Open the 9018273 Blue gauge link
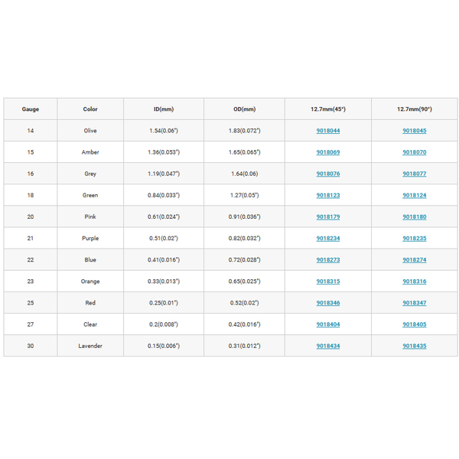Viewport: 459px width, 459px height. pyautogui.click(x=328, y=260)
